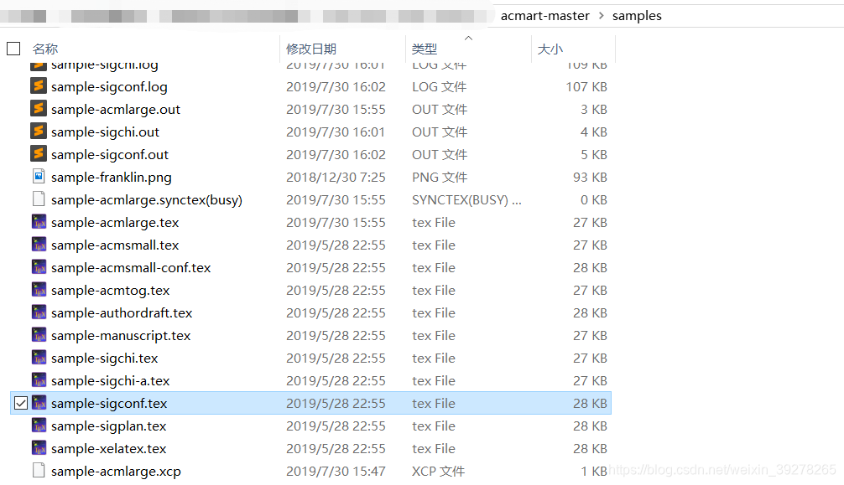This screenshot has width=844, height=485.
Task: Click the 1 KB size of sample-acmlarge.xcp
Action: point(594,471)
